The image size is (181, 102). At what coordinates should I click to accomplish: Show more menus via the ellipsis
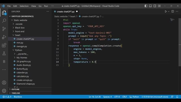tap(53, 6)
